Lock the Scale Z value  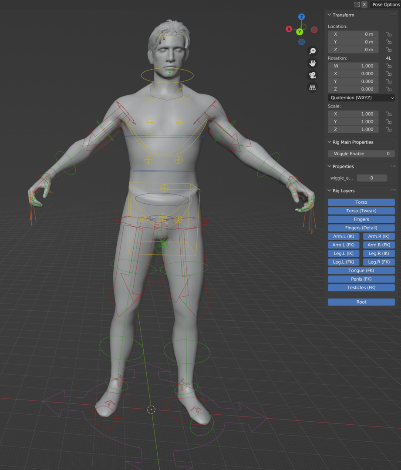pyautogui.click(x=389, y=130)
